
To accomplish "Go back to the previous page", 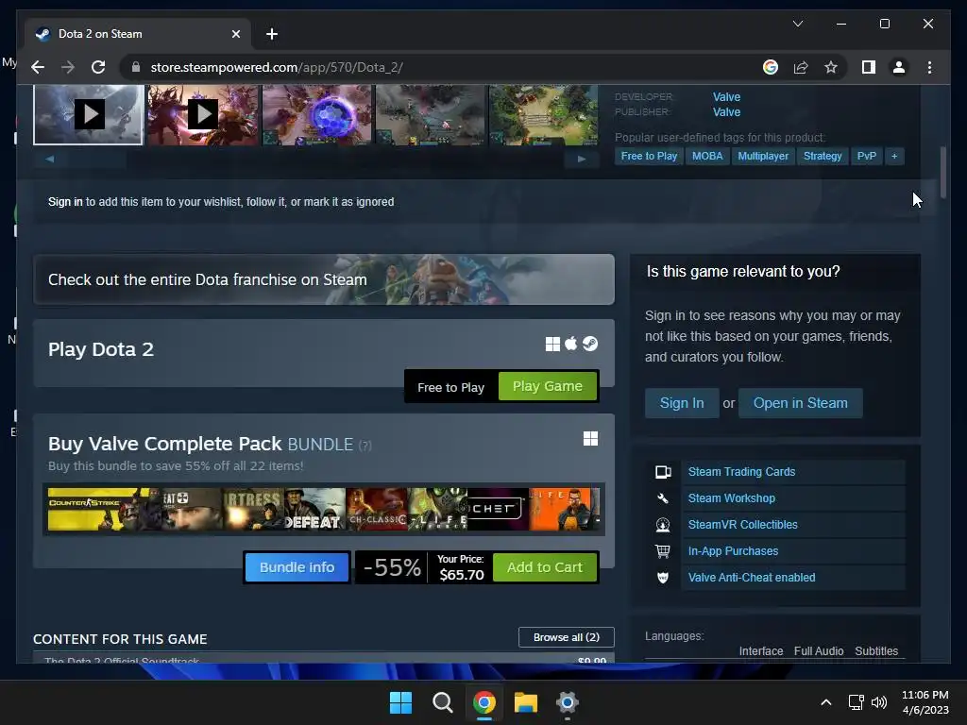I will pyautogui.click(x=38, y=67).
